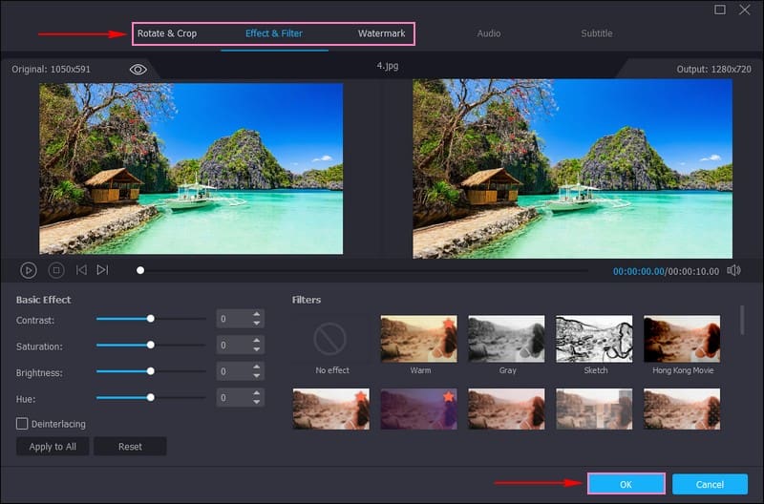Enable the Deinterlacing checkbox
The image size is (764, 504).
(x=22, y=423)
